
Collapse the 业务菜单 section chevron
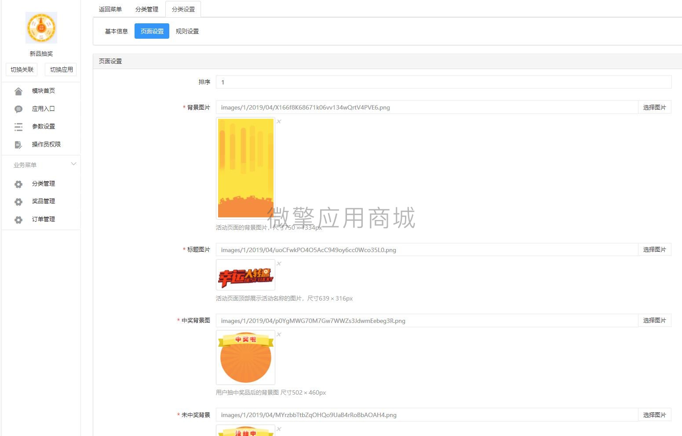click(x=73, y=164)
